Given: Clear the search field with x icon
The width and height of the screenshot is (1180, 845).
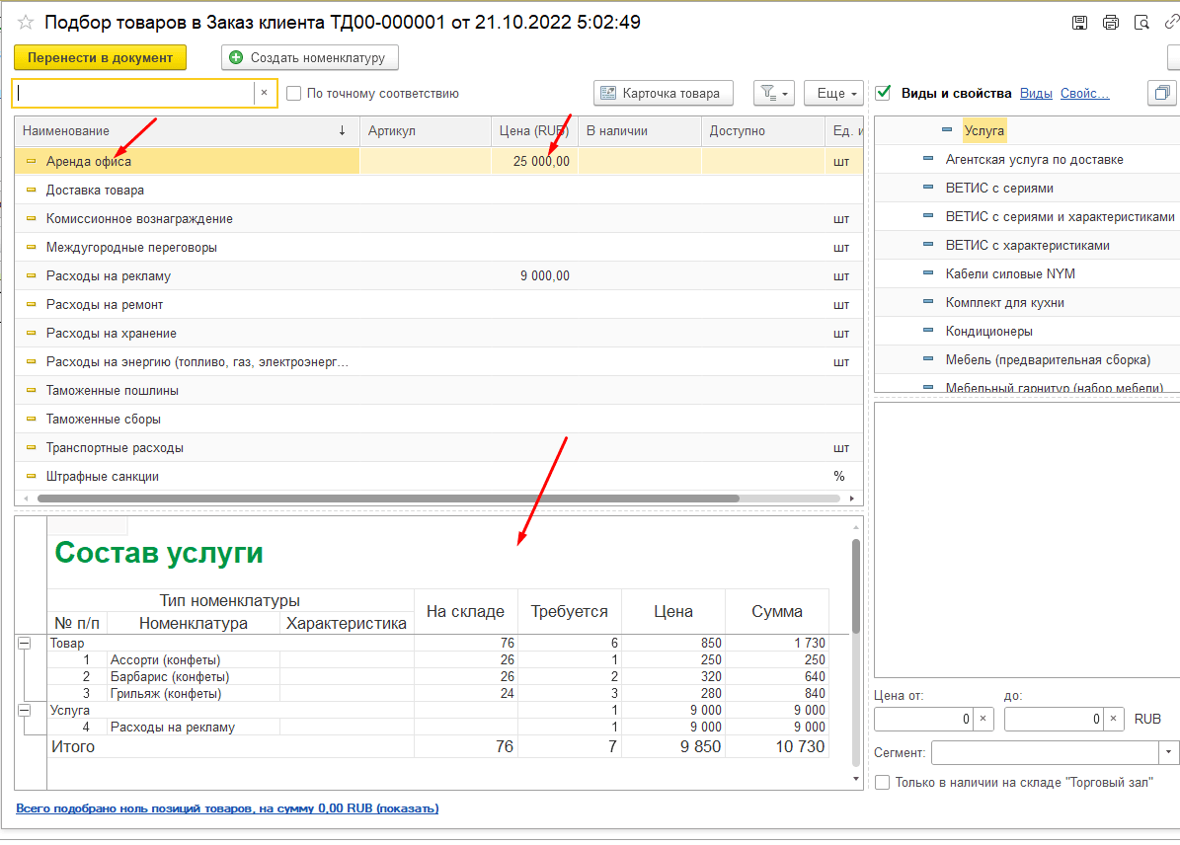Looking at the screenshot, I should point(265,93).
